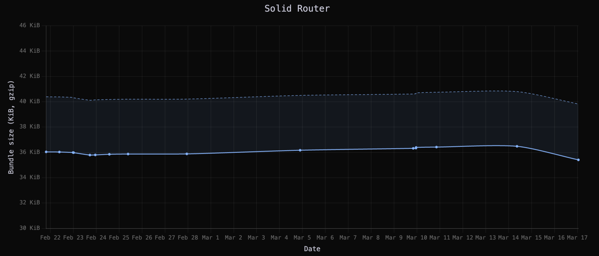Image resolution: width=599 pixels, height=256 pixels.
Task: Select the "40 KiB" y-axis label
Action: pyautogui.click(x=29, y=101)
